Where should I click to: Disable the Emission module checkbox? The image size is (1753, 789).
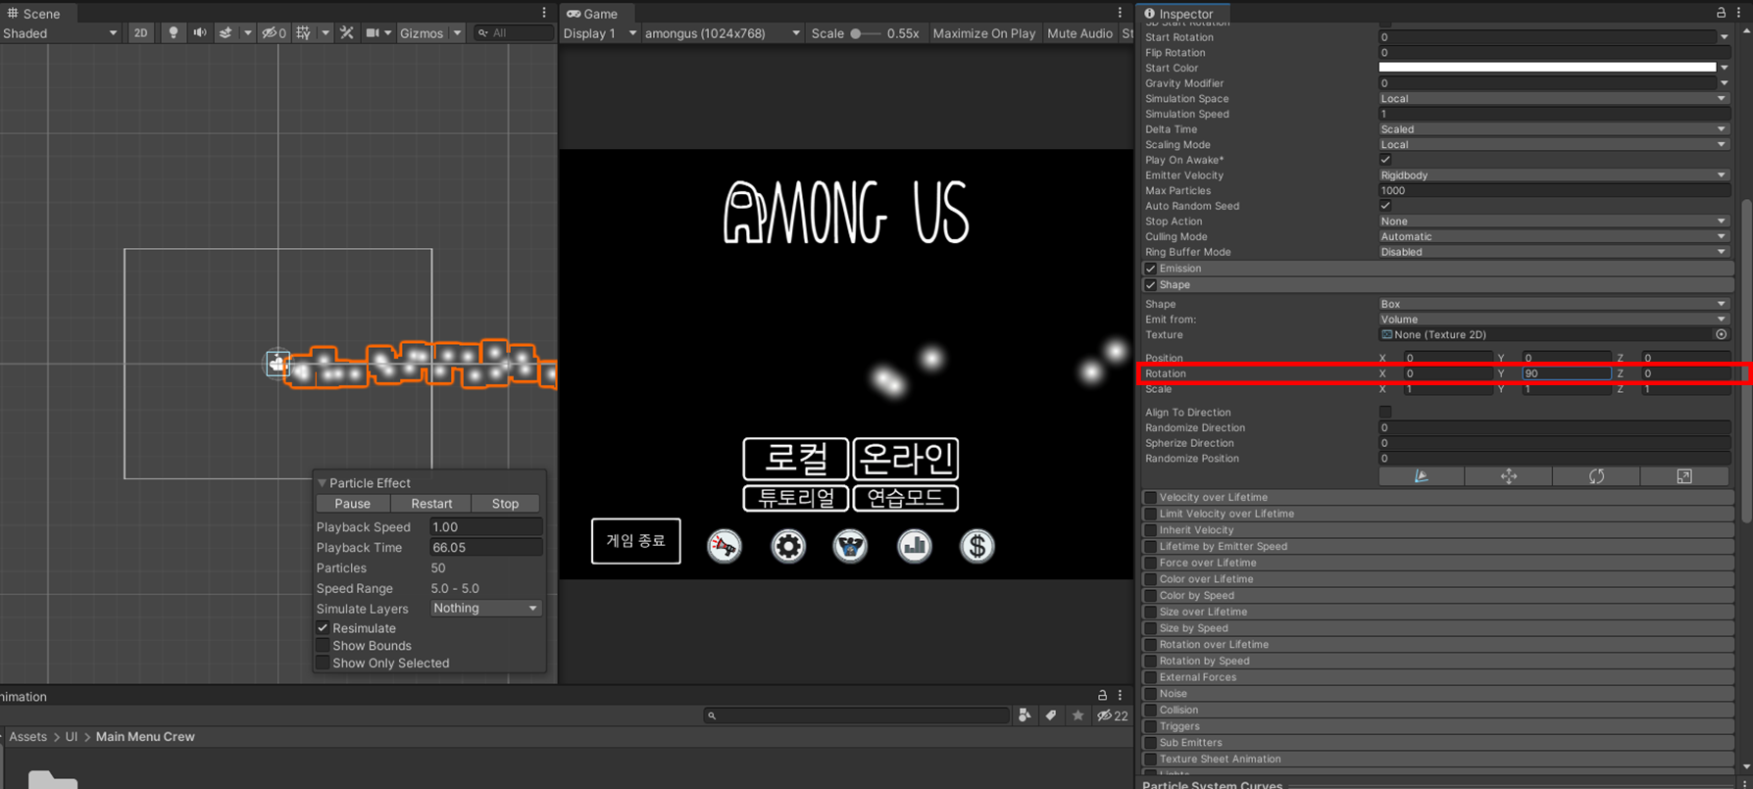tap(1151, 269)
